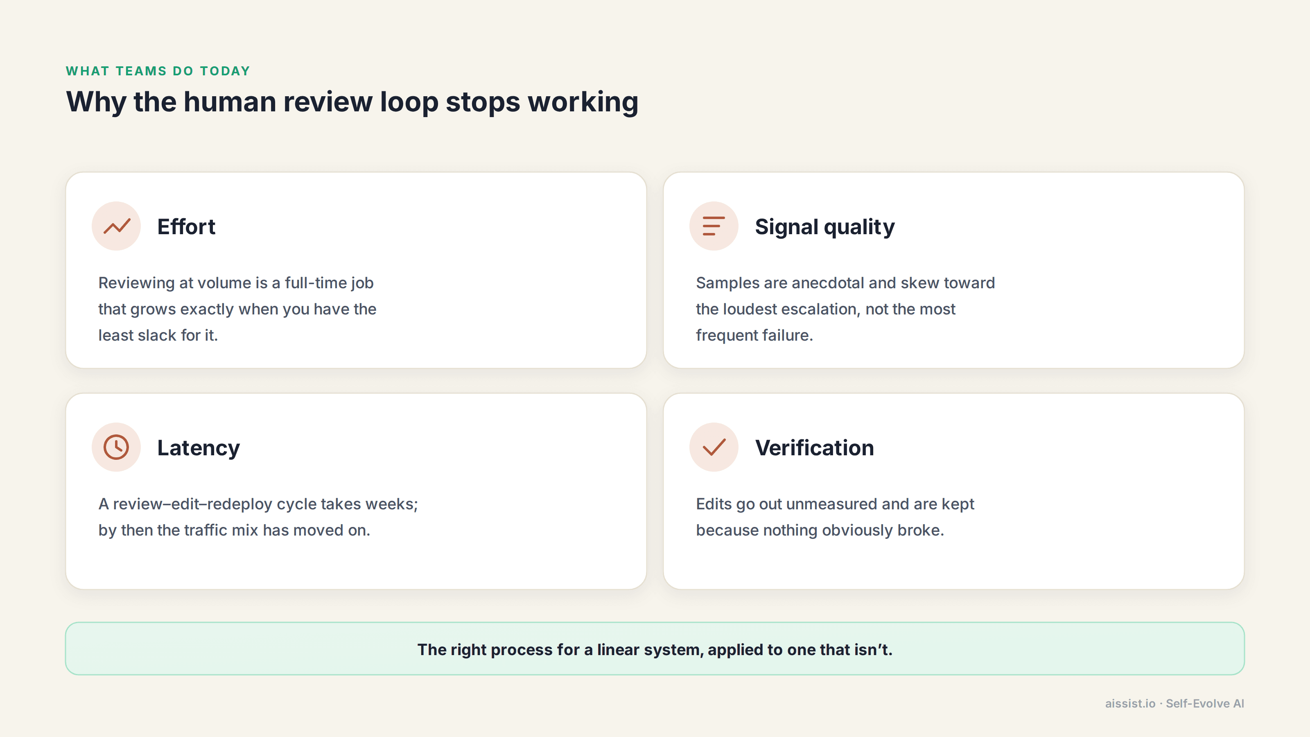Viewport: 1310px width, 737px height.
Task: Click the line 'because nothing obviously broke.'
Action: pos(820,531)
